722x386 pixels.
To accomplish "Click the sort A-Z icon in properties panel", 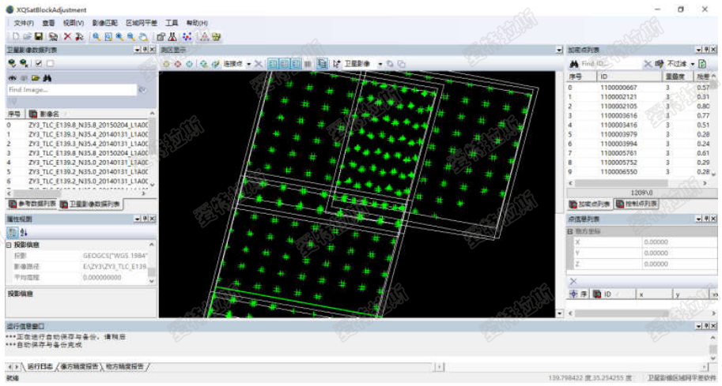I will (x=24, y=232).
